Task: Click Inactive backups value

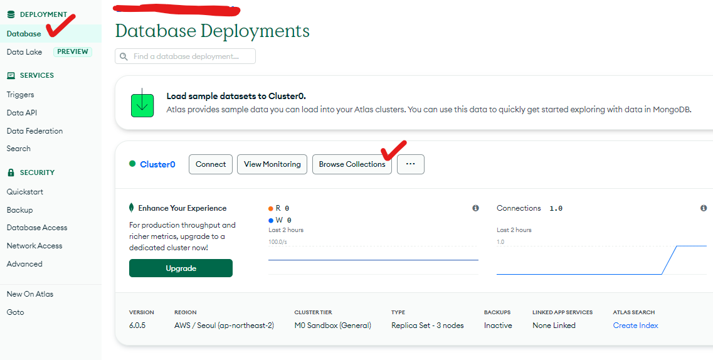Action: 498,326
